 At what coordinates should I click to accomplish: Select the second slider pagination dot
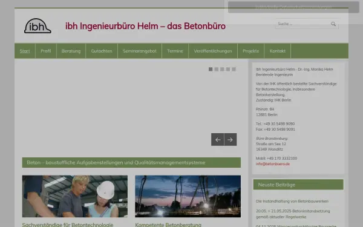217,69
